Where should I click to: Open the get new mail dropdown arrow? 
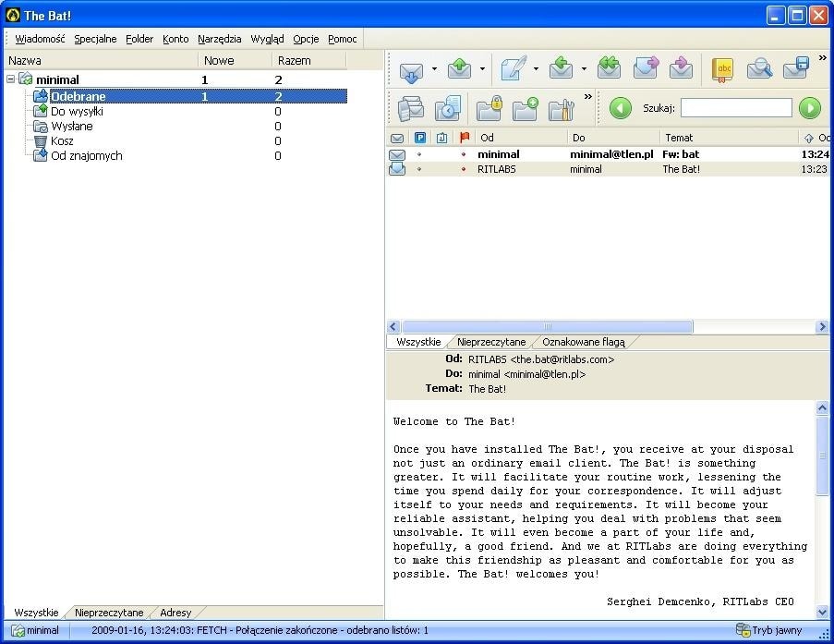pos(435,68)
